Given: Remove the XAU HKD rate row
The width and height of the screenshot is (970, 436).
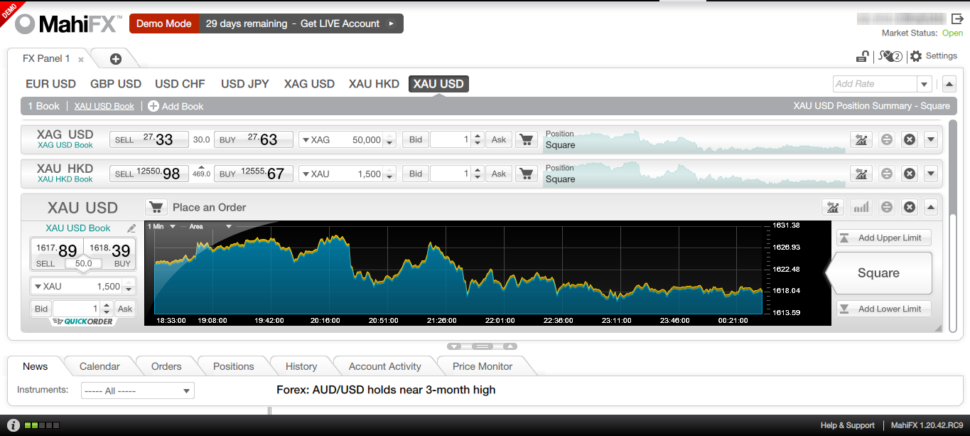Looking at the screenshot, I should 909,174.
